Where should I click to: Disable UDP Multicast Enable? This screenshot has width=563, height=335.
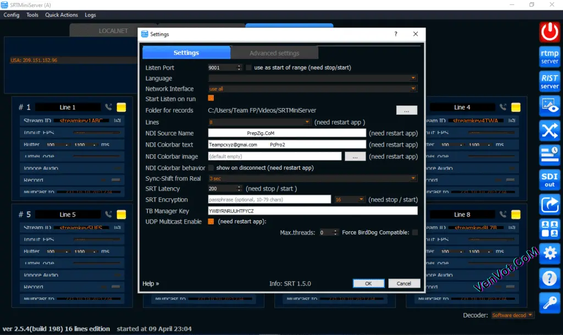[209, 221]
